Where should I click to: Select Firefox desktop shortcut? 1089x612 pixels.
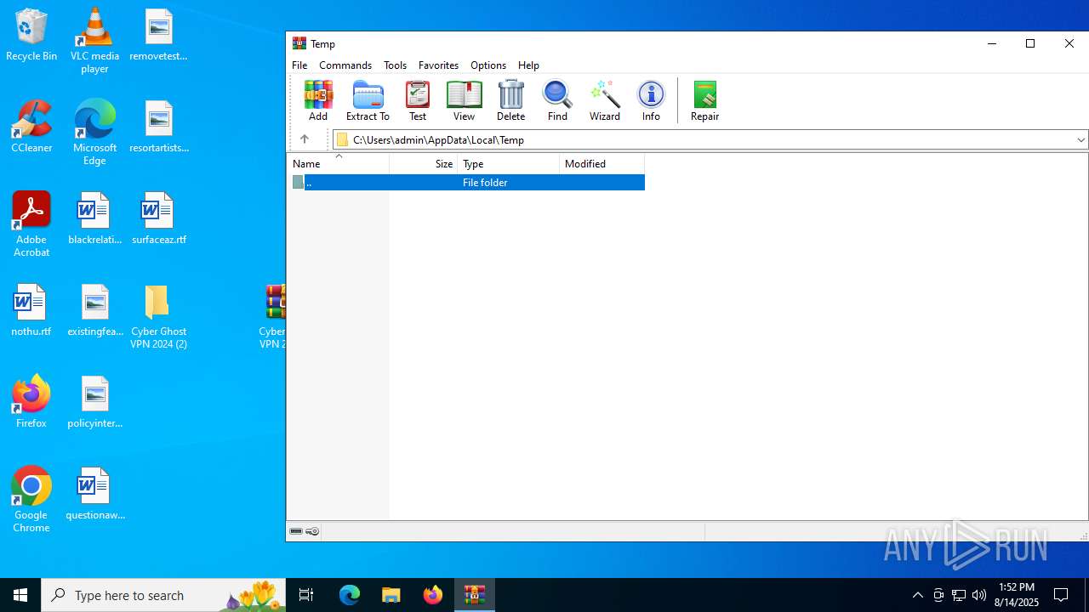pyautogui.click(x=31, y=401)
